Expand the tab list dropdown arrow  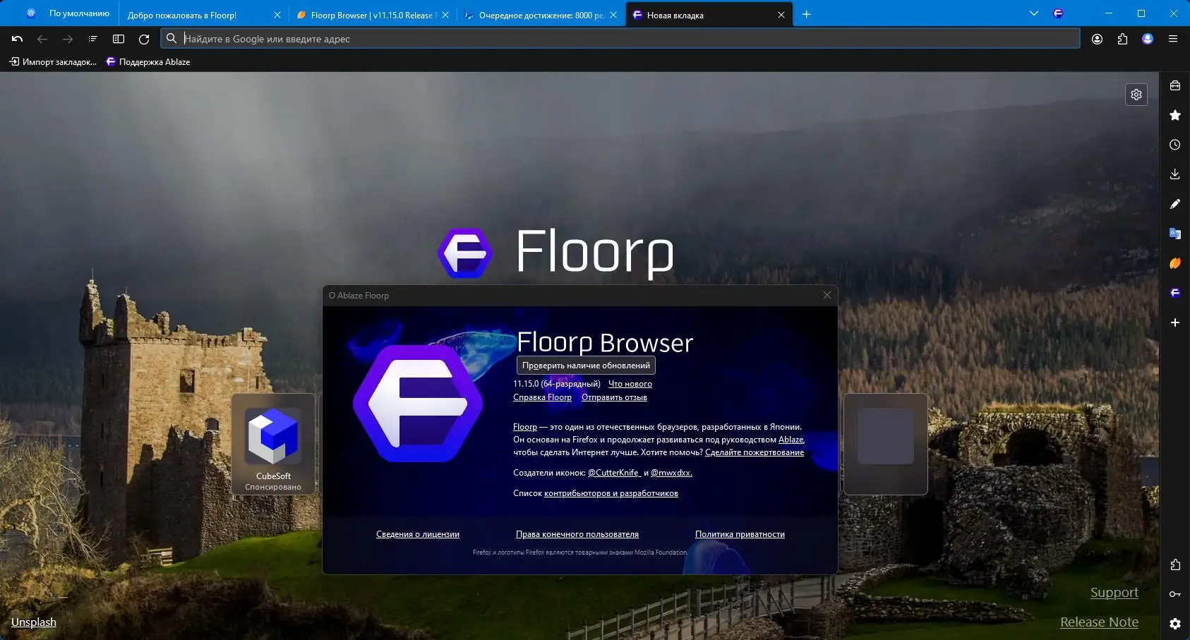[1033, 13]
